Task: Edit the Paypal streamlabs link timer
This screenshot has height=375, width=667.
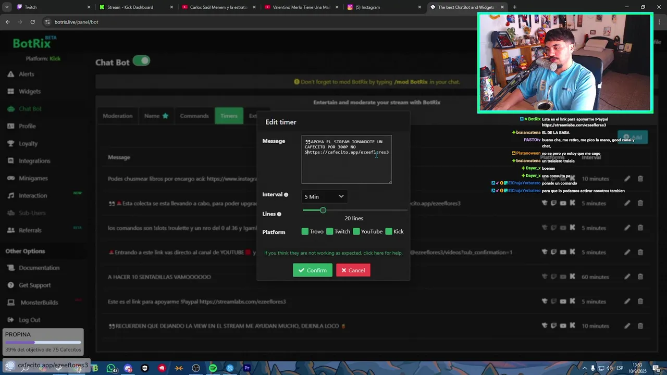Action: click(x=627, y=301)
